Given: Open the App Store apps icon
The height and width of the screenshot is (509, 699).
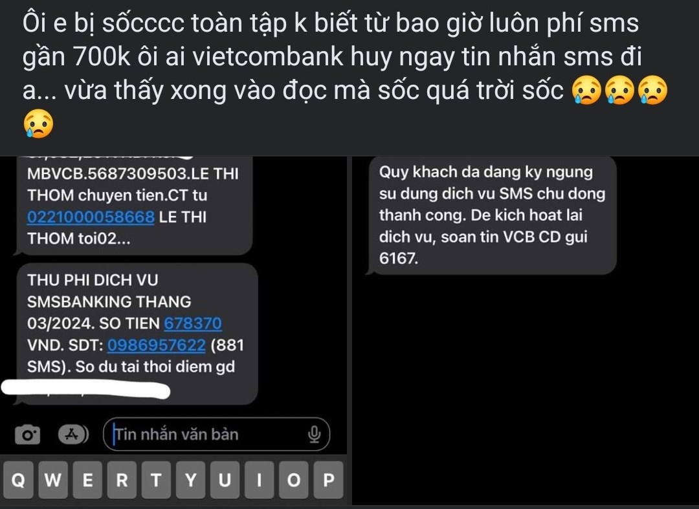Looking at the screenshot, I should 73,434.
